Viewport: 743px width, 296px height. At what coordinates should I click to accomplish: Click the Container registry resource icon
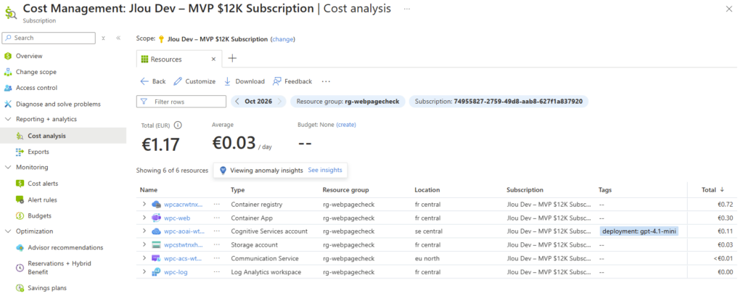click(157, 205)
